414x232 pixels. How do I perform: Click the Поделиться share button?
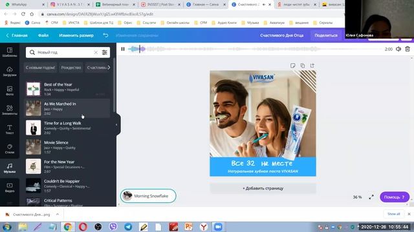tap(326, 35)
